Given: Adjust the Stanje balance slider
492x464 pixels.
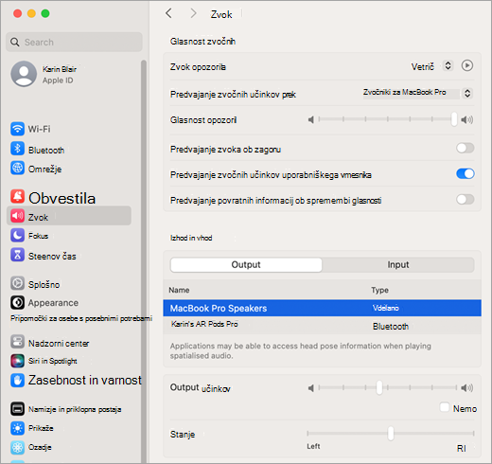Looking at the screenshot, I should pyautogui.click(x=391, y=433).
